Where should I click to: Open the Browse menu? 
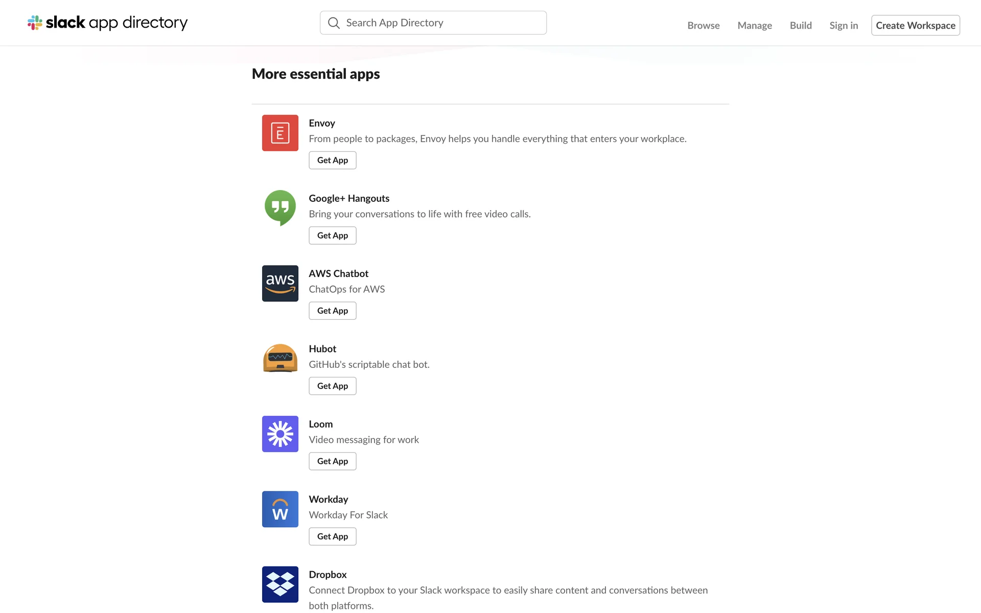click(703, 26)
